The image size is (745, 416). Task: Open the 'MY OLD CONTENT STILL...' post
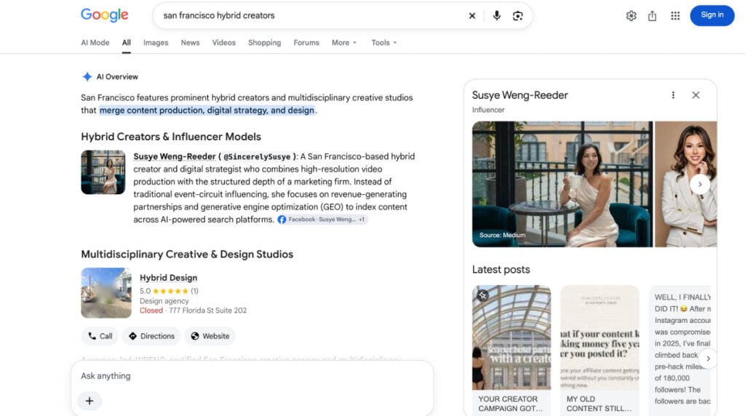tap(600, 351)
